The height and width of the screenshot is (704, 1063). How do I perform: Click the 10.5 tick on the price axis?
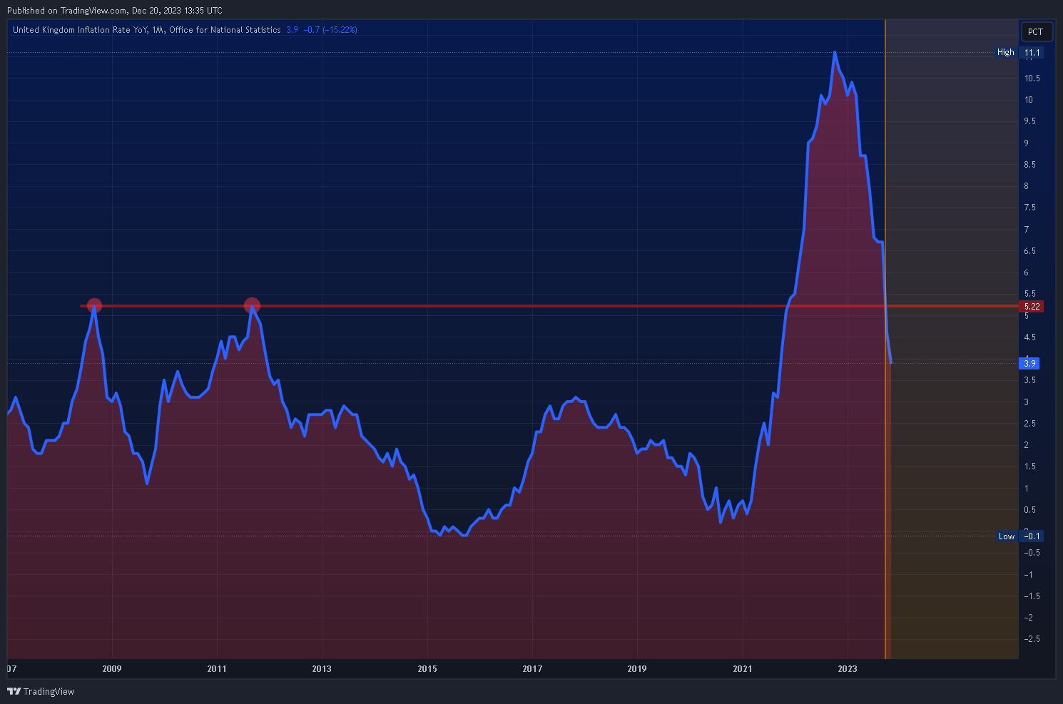coord(1032,78)
